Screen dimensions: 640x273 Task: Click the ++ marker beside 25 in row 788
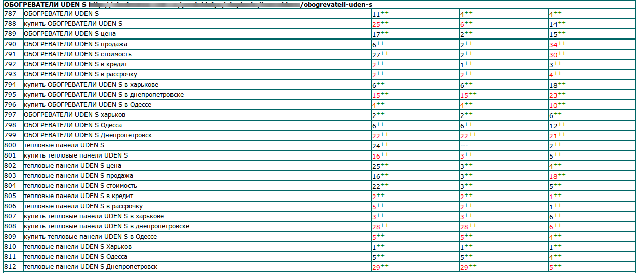click(x=385, y=23)
